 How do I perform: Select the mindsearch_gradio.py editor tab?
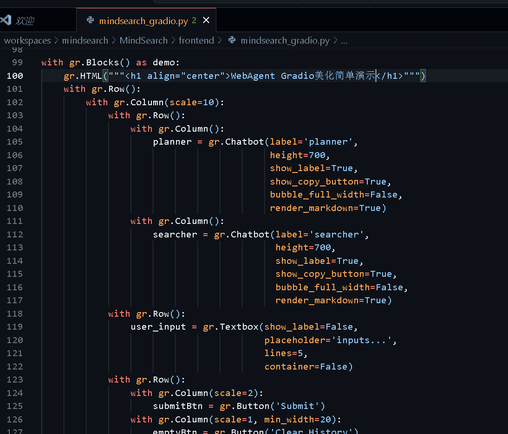(x=146, y=20)
